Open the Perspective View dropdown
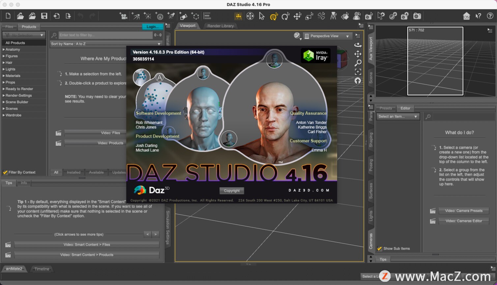497x285 pixels. 327,36
